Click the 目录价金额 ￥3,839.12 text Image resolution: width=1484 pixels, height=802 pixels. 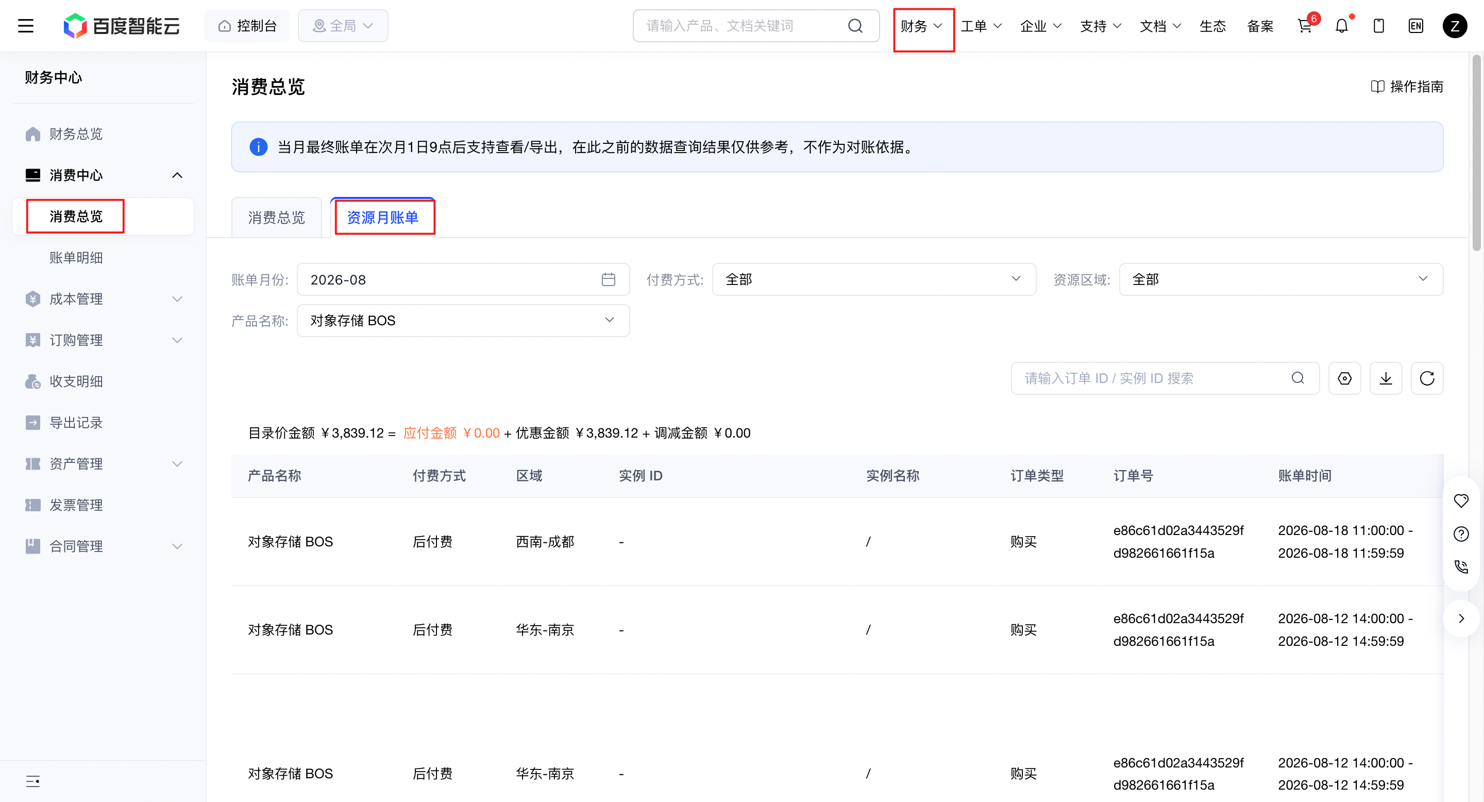tap(316, 433)
